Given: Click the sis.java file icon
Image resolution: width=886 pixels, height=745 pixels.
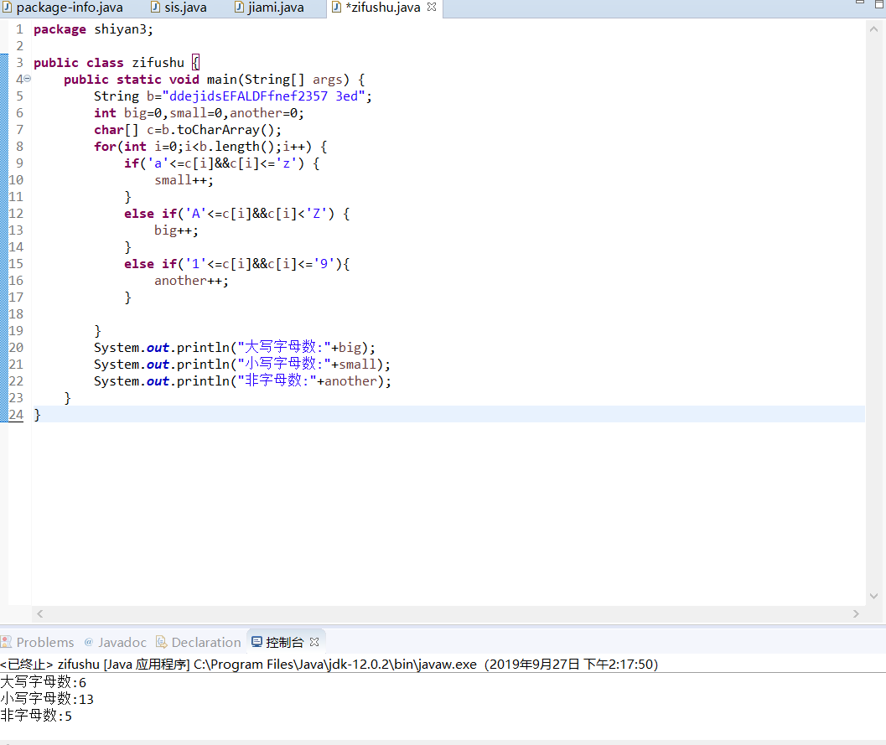Looking at the screenshot, I should [x=155, y=8].
